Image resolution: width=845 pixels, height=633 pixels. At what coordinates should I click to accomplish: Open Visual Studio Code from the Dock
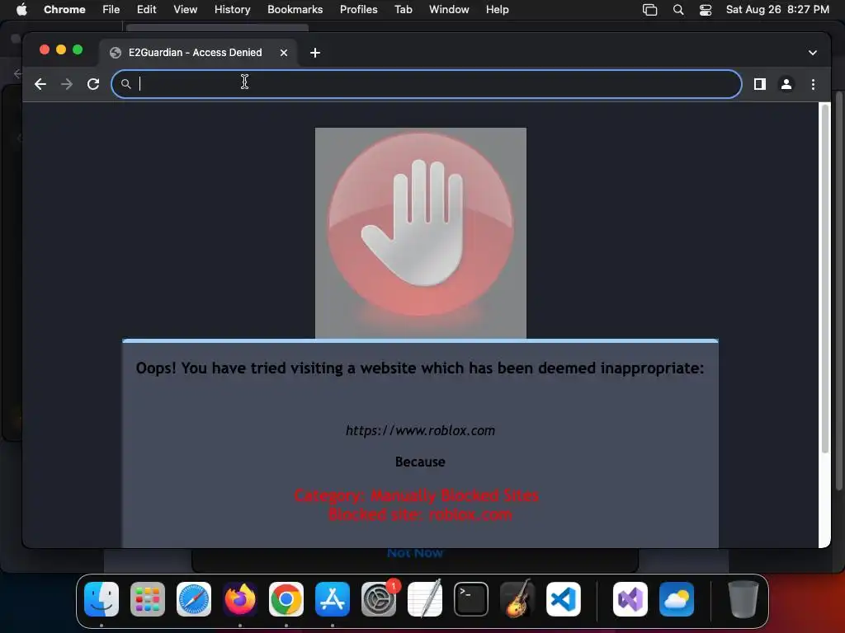(x=564, y=599)
